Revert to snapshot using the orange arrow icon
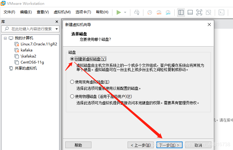 (x=159, y=12)
